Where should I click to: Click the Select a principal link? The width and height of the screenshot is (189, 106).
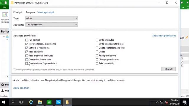pos(45,12)
